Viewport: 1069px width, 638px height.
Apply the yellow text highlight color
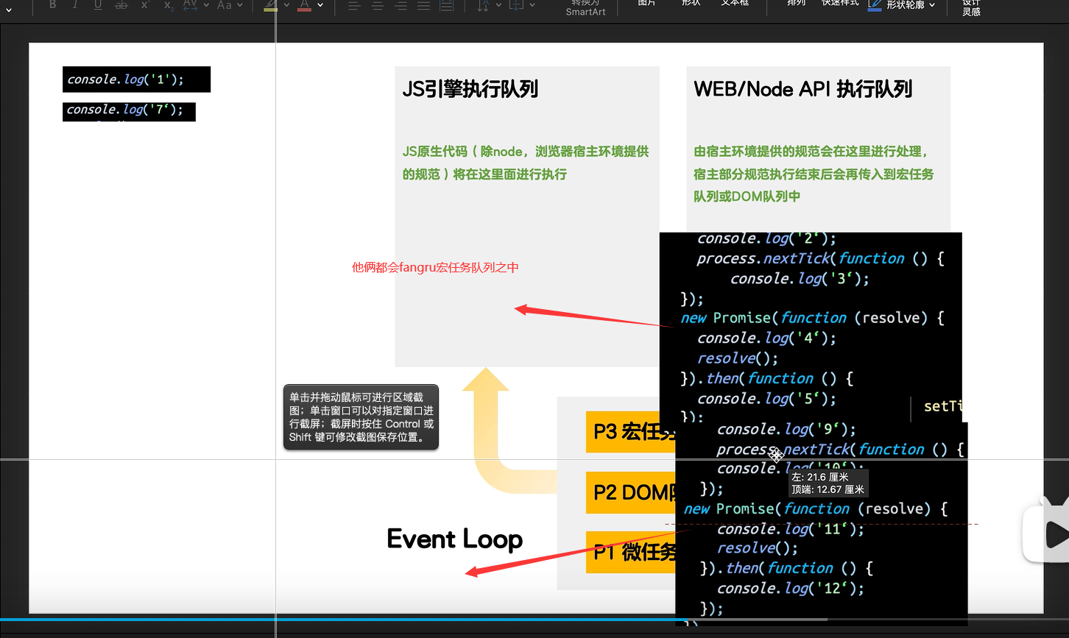[270, 5]
